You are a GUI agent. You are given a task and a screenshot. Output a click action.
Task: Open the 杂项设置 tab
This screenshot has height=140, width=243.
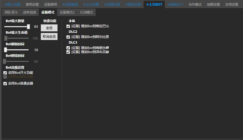point(232,5)
